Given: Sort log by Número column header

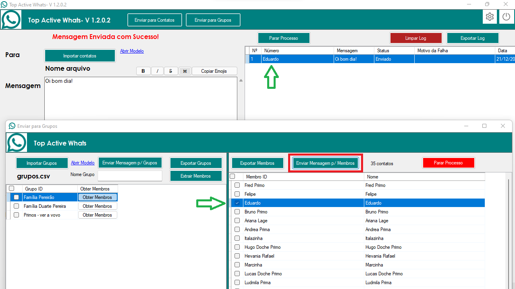Looking at the screenshot, I should tap(297, 51).
